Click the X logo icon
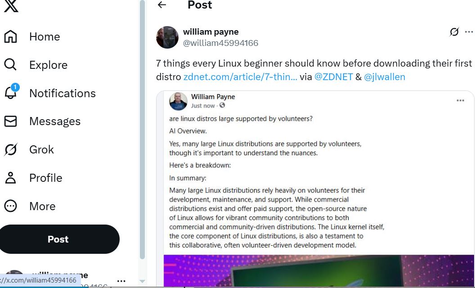475x288 pixels. point(11,5)
